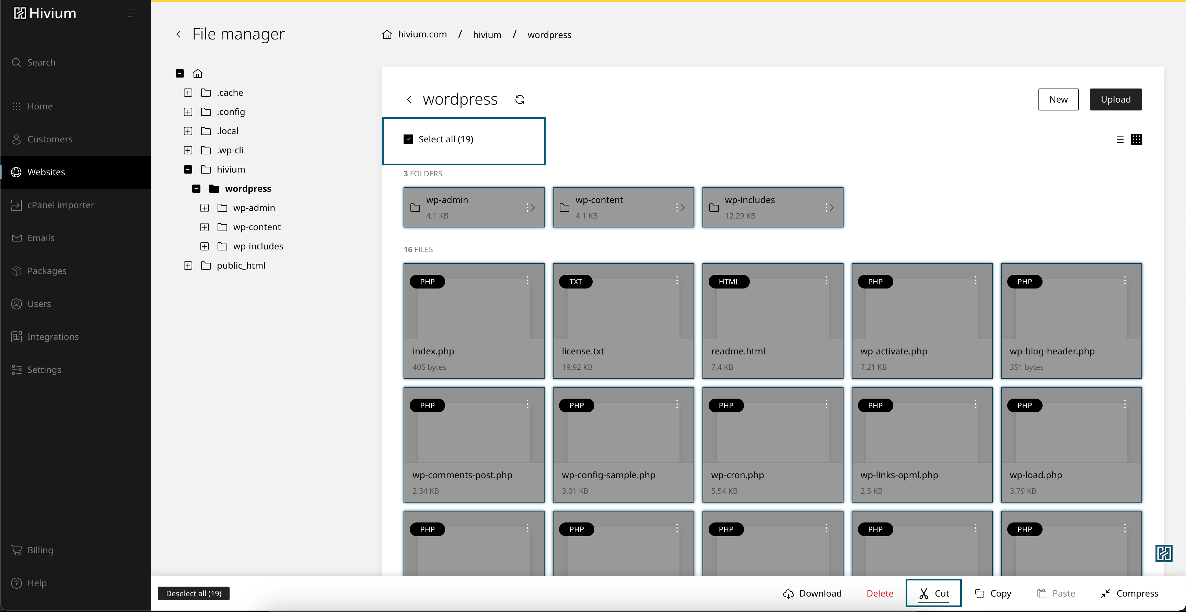Open wp-admin folder arrow in card

click(534, 208)
